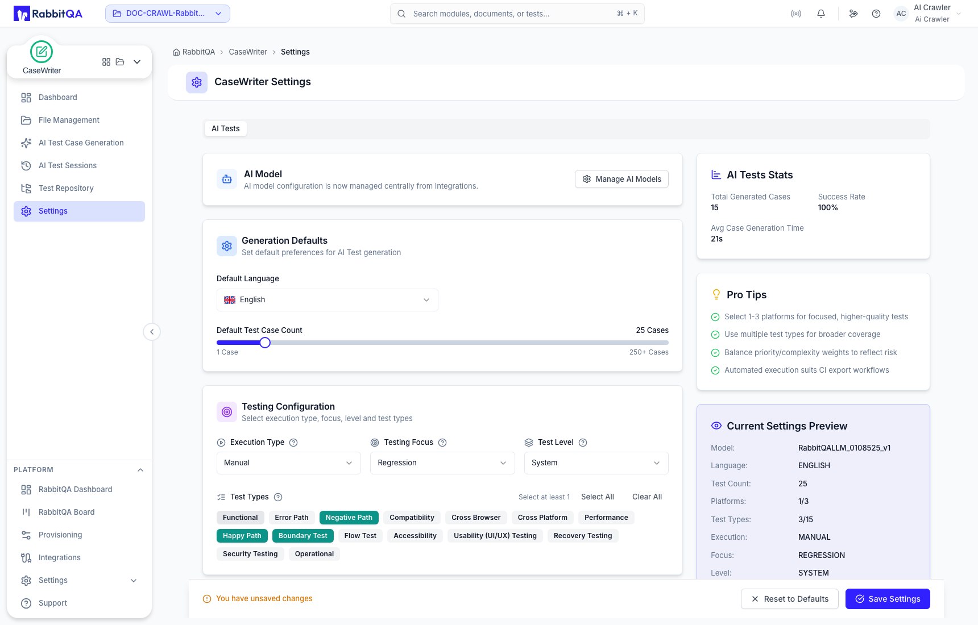Open the Test Level dropdown

pyautogui.click(x=596, y=463)
